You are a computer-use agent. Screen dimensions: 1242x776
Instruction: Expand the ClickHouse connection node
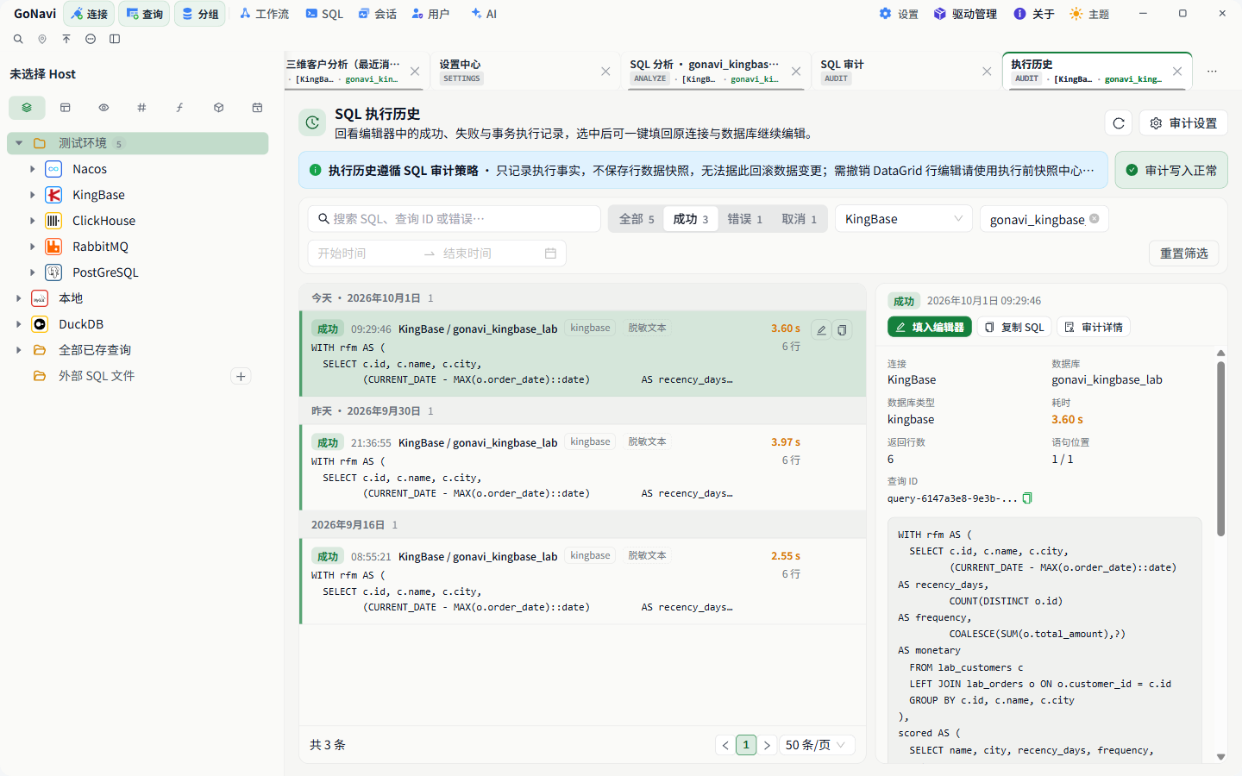pos(33,221)
